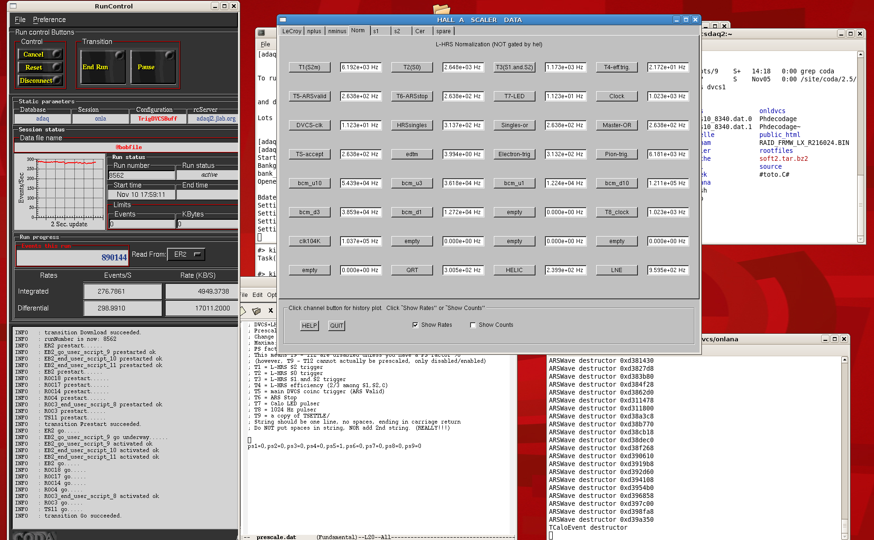Open the spare tab
This screenshot has width=874, height=540.
pos(444,31)
